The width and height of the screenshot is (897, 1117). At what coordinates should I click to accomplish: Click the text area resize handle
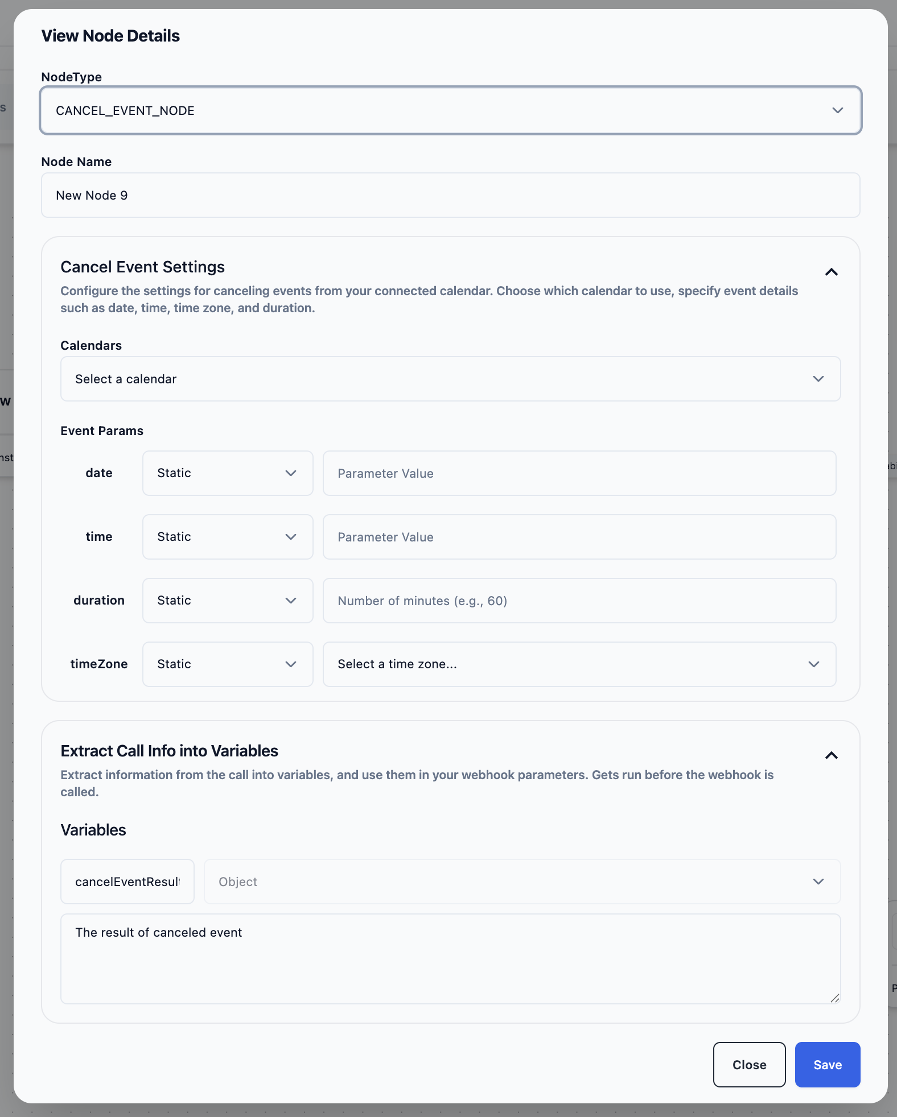[x=834, y=998]
